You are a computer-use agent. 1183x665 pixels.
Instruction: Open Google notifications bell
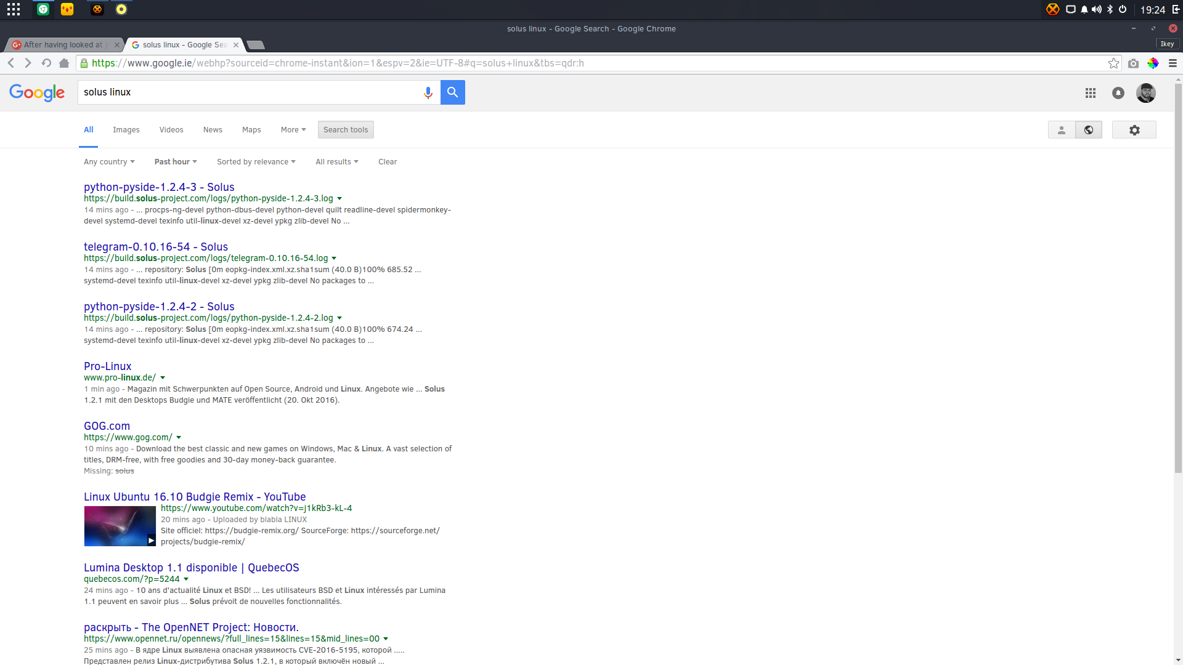[1118, 93]
